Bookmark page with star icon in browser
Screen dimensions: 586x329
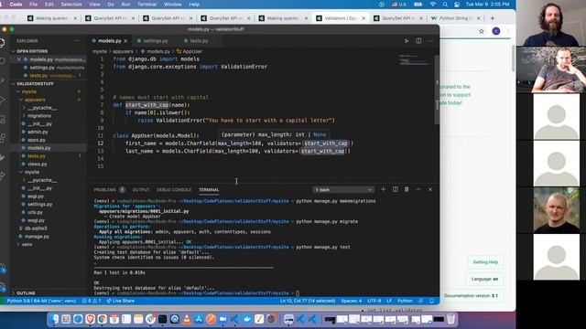point(482,31)
